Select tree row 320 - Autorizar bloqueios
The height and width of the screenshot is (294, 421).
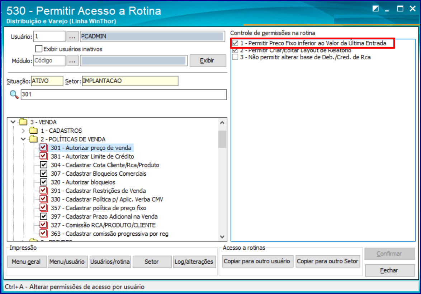coord(83,182)
